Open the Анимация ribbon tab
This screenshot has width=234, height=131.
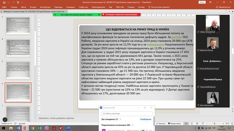pyautogui.click(x=70, y=7)
